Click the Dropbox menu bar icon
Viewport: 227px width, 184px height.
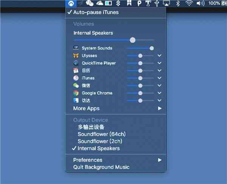click(118, 3)
